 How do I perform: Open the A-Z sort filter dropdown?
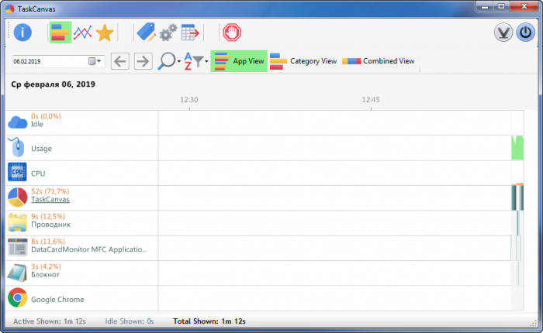click(196, 61)
